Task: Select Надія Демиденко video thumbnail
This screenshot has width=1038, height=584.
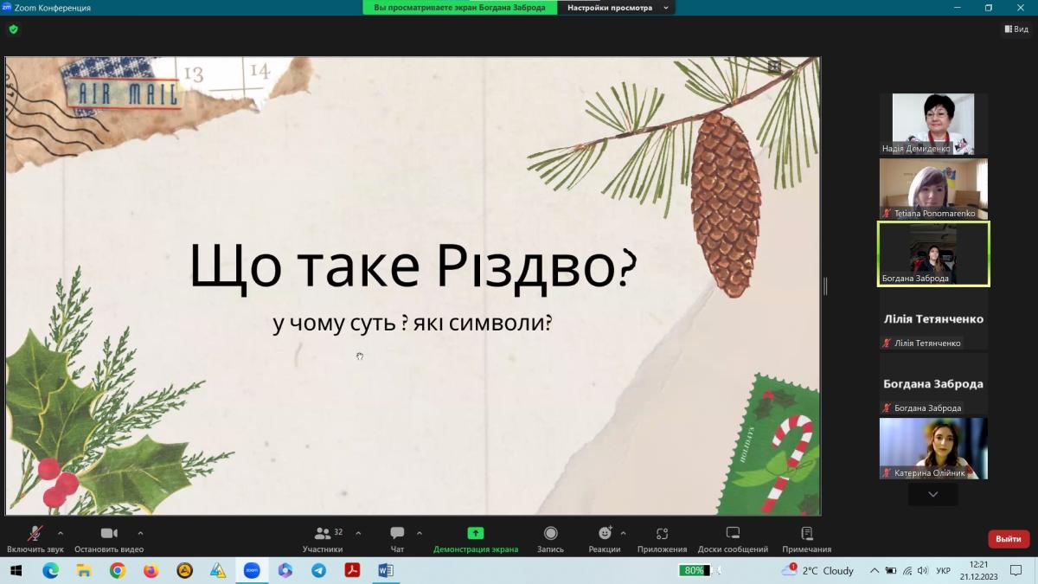Action: point(933,124)
